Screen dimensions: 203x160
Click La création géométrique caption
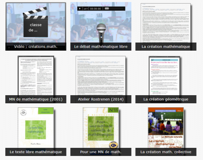click(166, 99)
